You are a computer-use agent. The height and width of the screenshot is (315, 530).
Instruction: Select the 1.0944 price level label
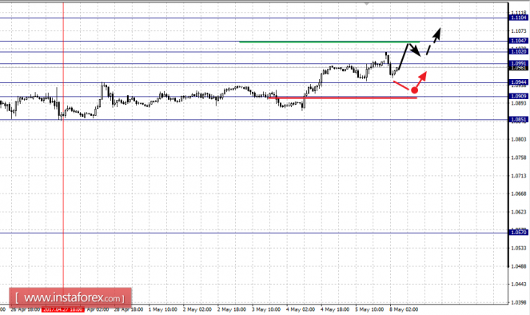pyautogui.click(x=518, y=82)
